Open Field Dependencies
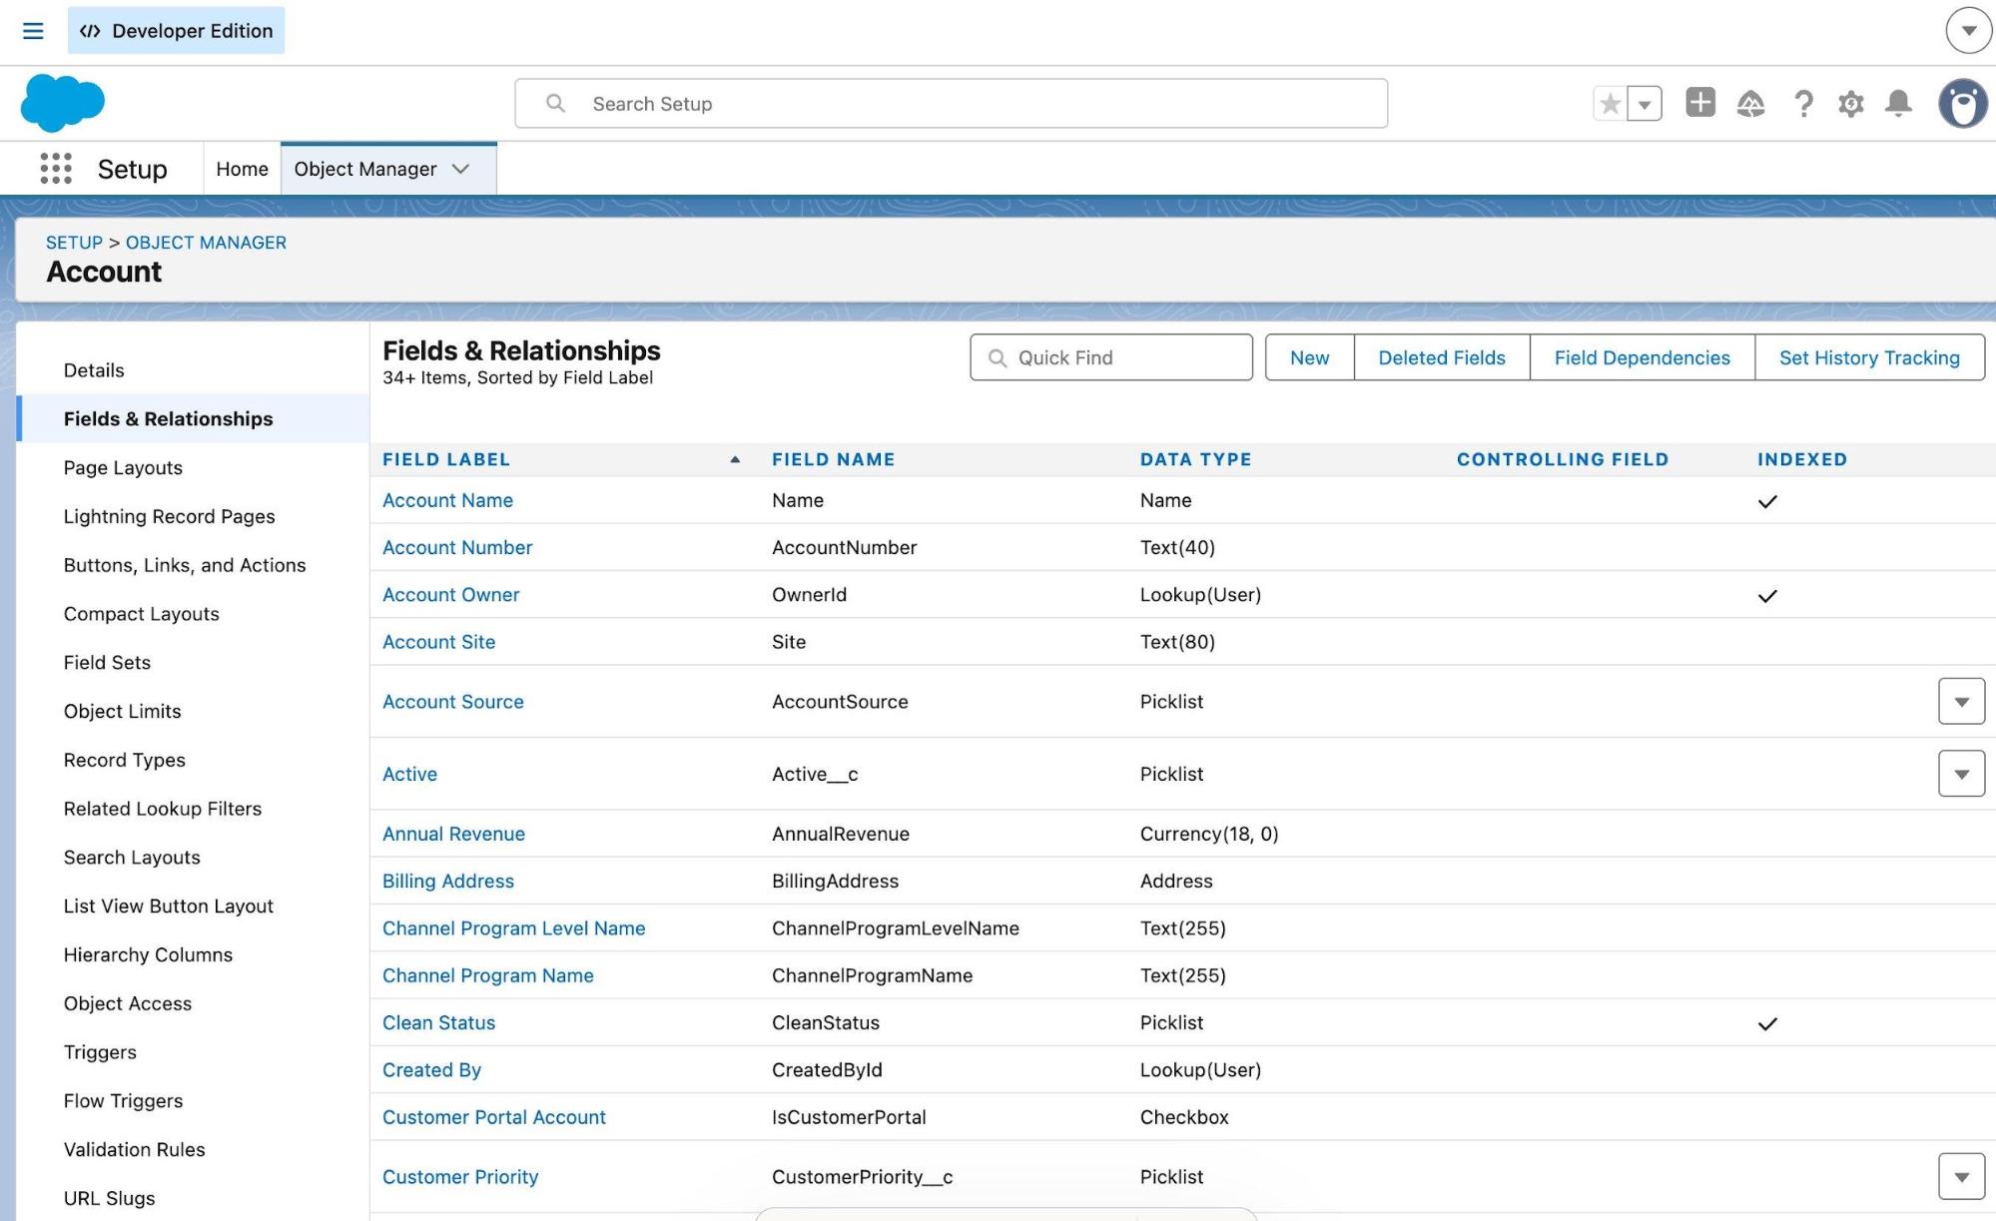The image size is (1996, 1221). 1642,357
